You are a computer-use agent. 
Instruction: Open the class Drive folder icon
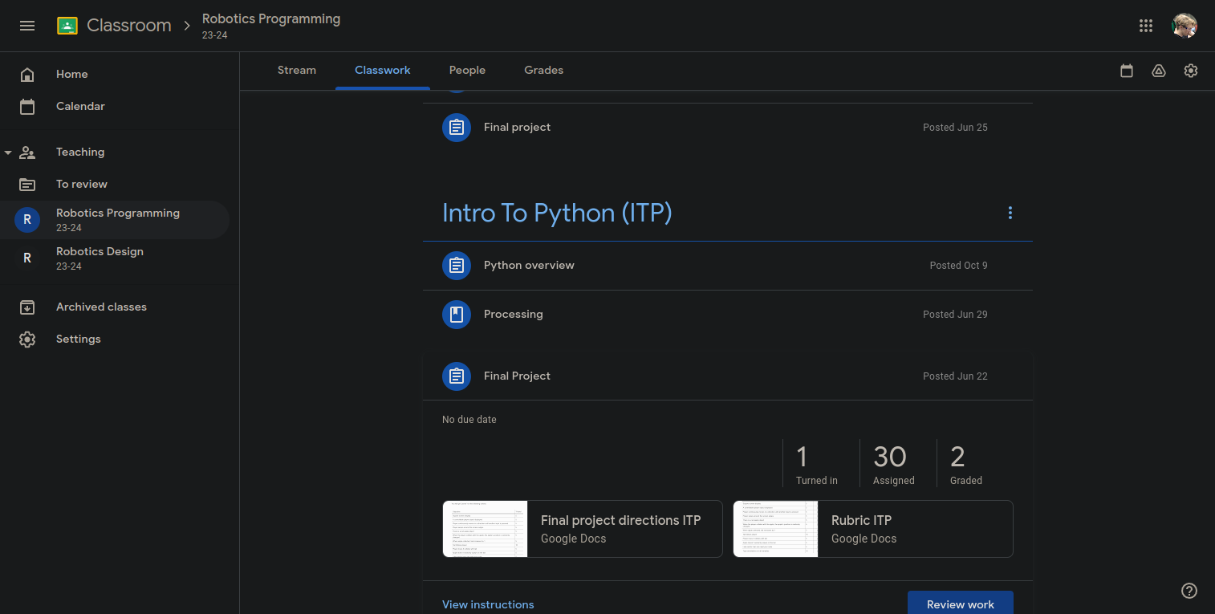click(1159, 71)
